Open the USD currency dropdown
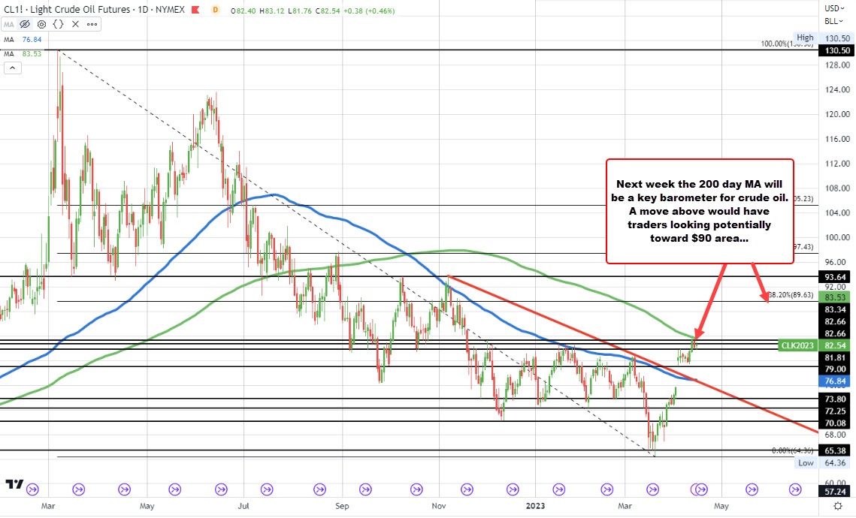 [x=833, y=8]
